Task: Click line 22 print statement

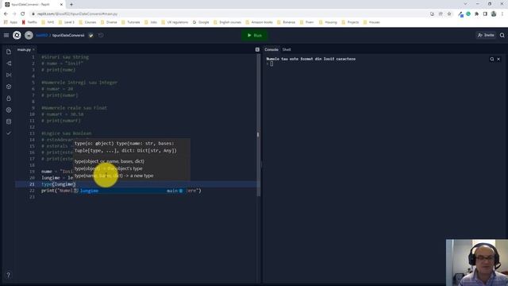Action: click(121, 191)
